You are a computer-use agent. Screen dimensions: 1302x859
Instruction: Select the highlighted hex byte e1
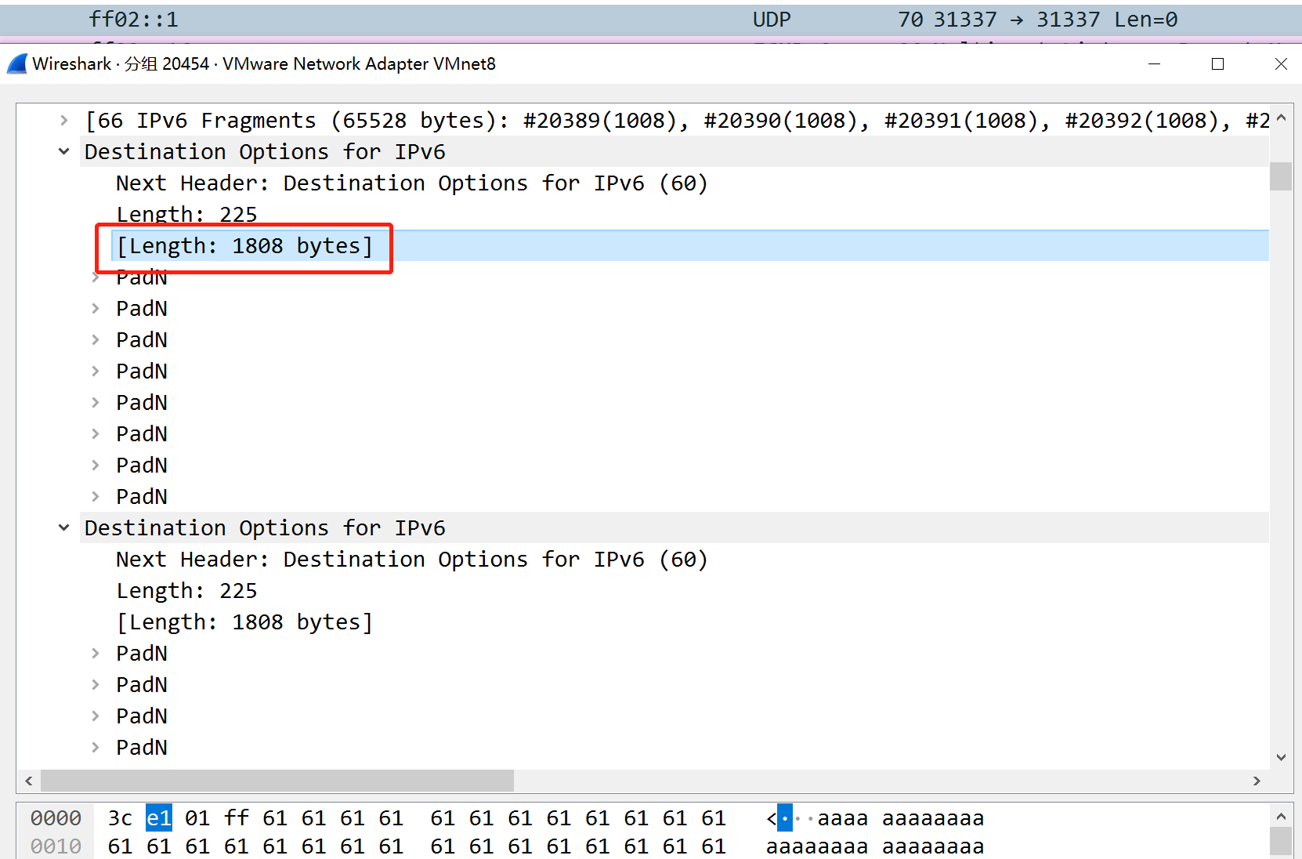point(159,818)
